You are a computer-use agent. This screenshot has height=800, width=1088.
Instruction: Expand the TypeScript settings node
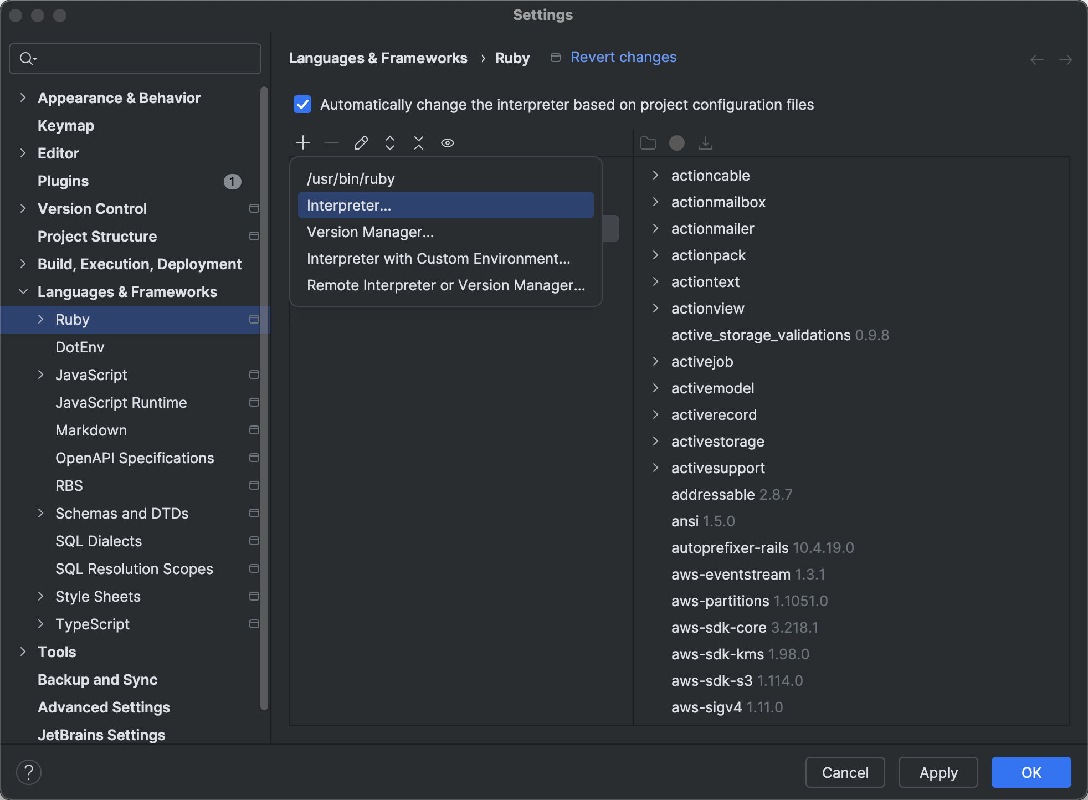[x=40, y=624]
